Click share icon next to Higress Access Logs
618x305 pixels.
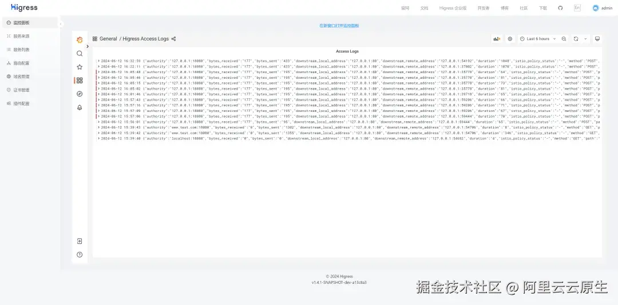tap(174, 39)
